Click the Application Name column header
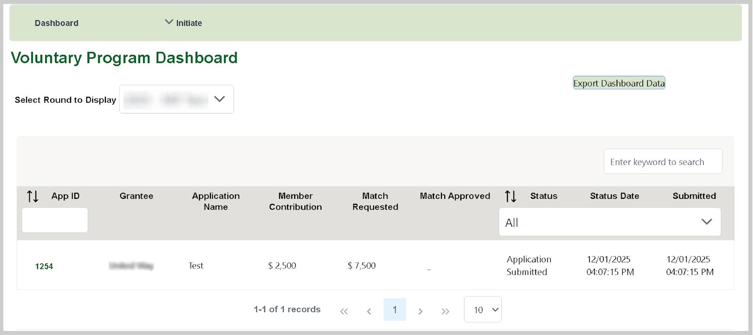 tap(216, 201)
